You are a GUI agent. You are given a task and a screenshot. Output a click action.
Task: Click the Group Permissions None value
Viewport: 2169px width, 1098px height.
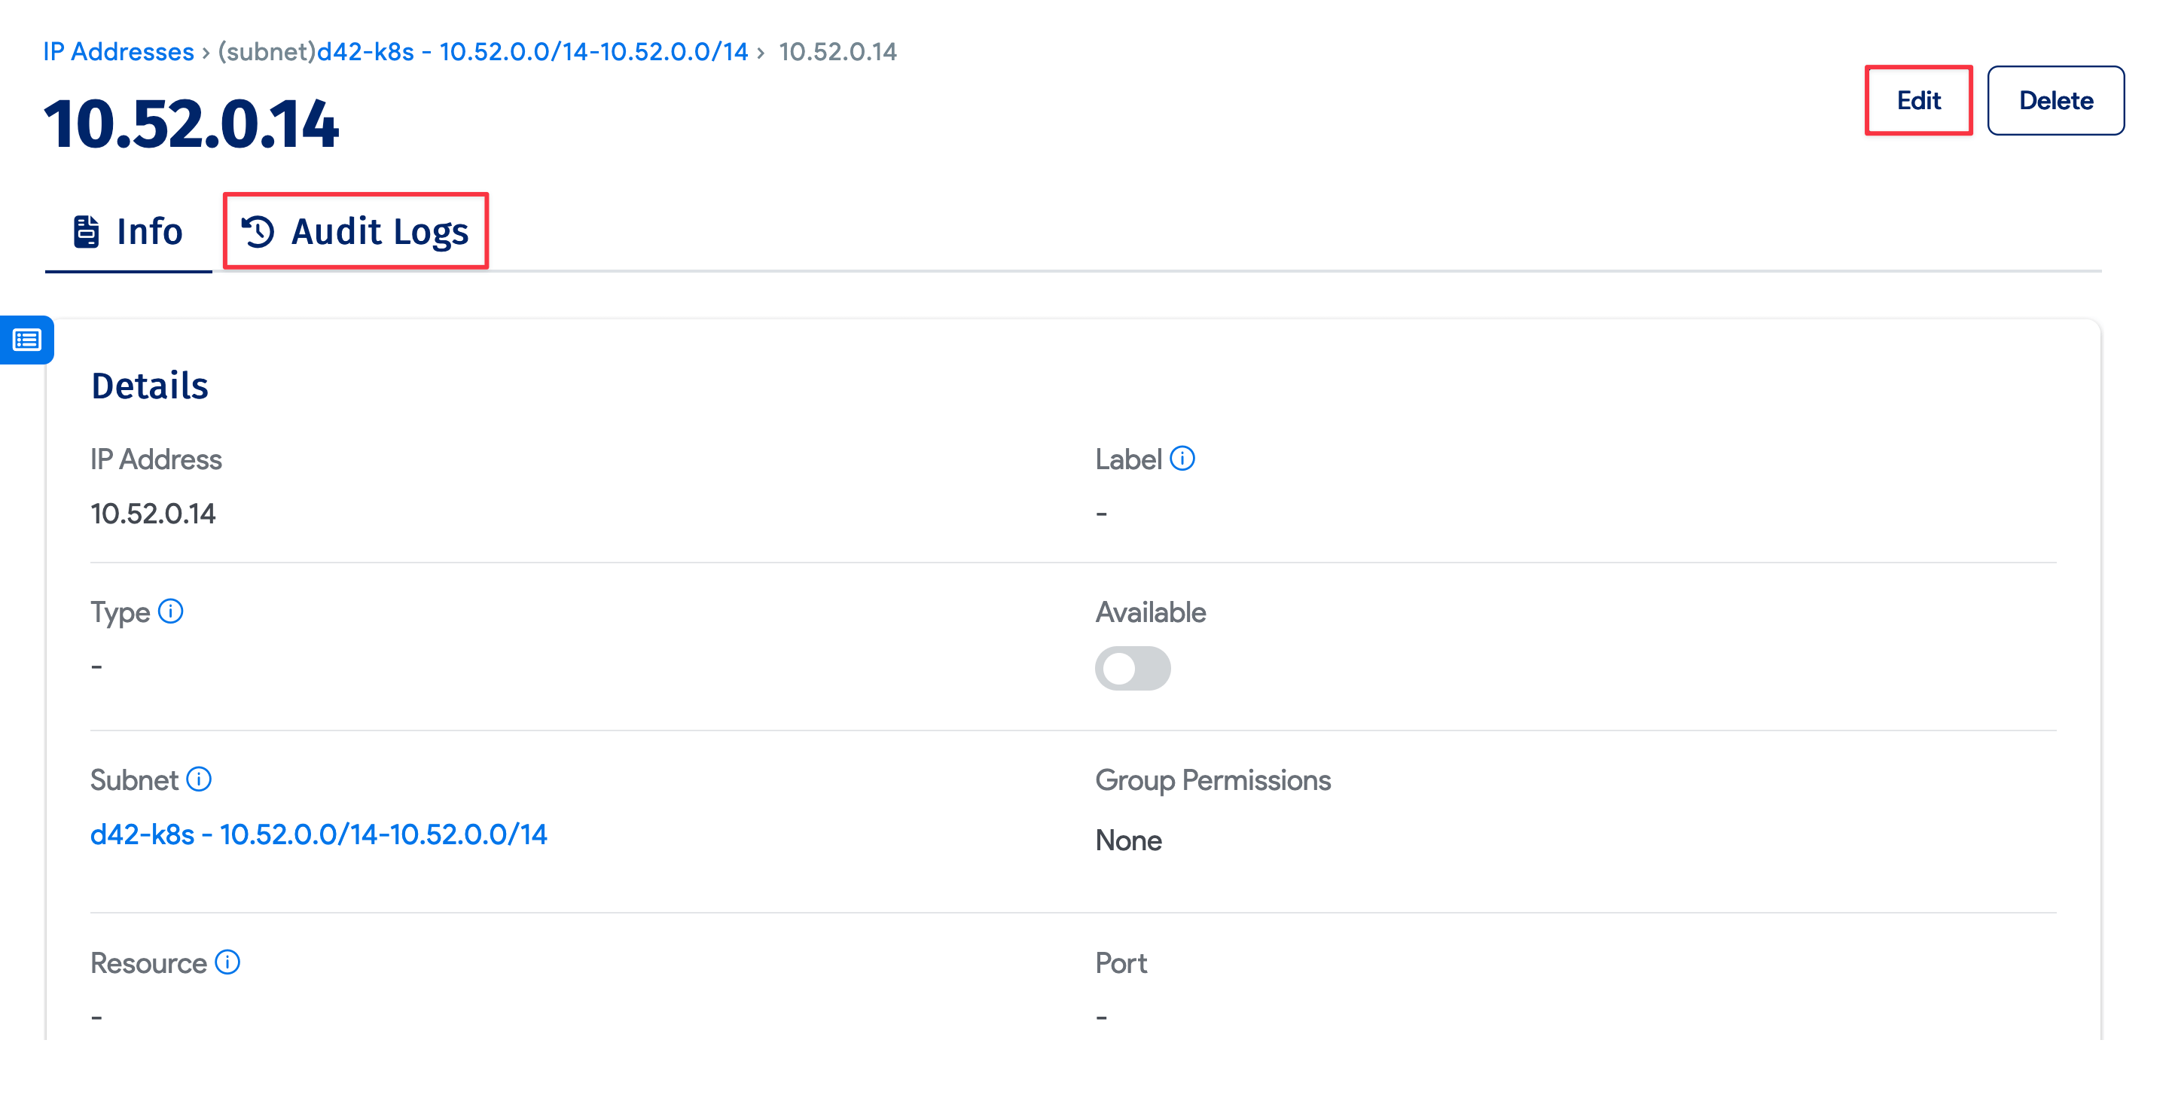click(x=1127, y=840)
